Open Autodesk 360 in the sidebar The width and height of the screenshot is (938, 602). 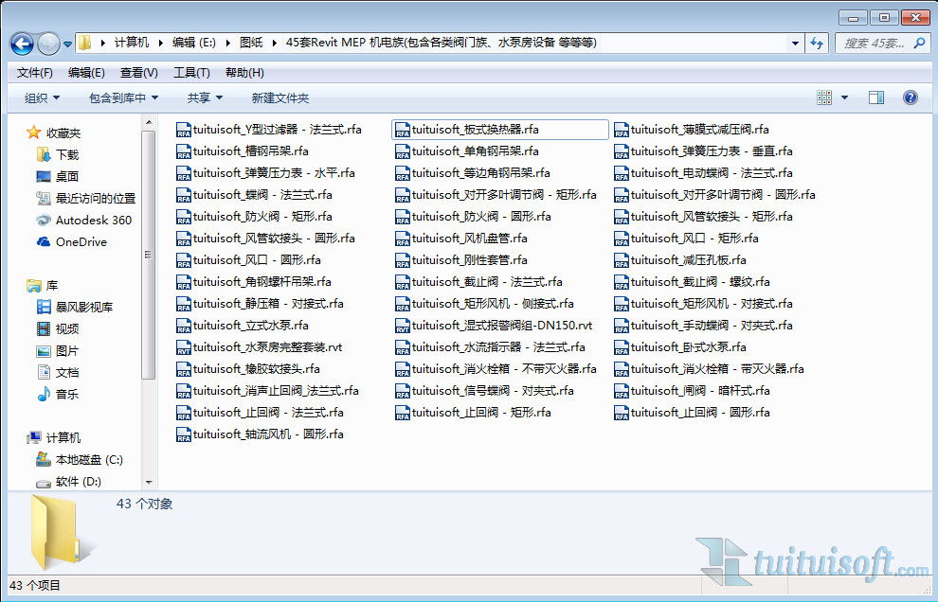pyautogui.click(x=93, y=220)
